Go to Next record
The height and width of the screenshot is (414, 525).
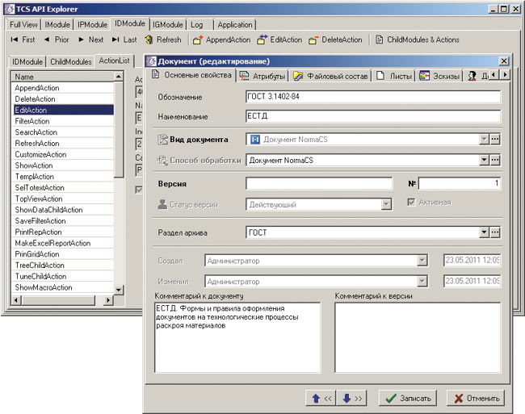[x=90, y=40]
